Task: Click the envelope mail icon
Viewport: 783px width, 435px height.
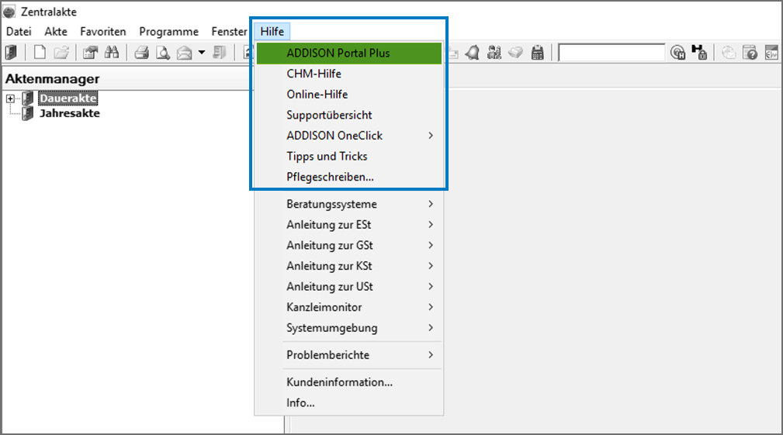Action: click(184, 53)
